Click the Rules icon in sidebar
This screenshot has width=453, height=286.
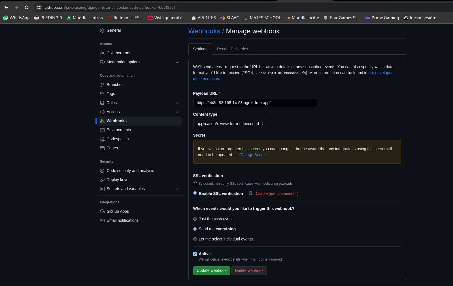102,103
